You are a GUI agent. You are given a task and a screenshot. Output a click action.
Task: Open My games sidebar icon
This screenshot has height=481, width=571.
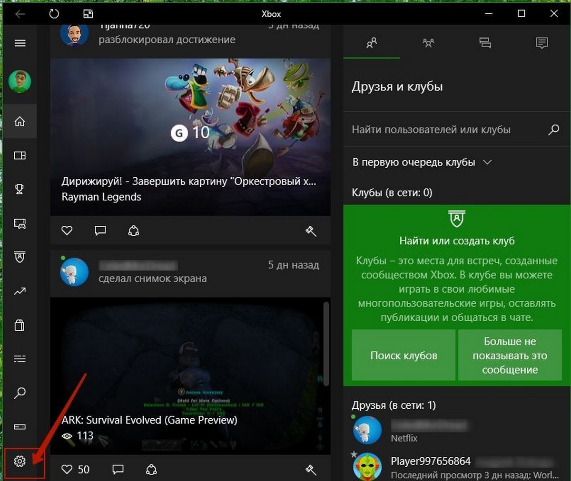[x=20, y=155]
